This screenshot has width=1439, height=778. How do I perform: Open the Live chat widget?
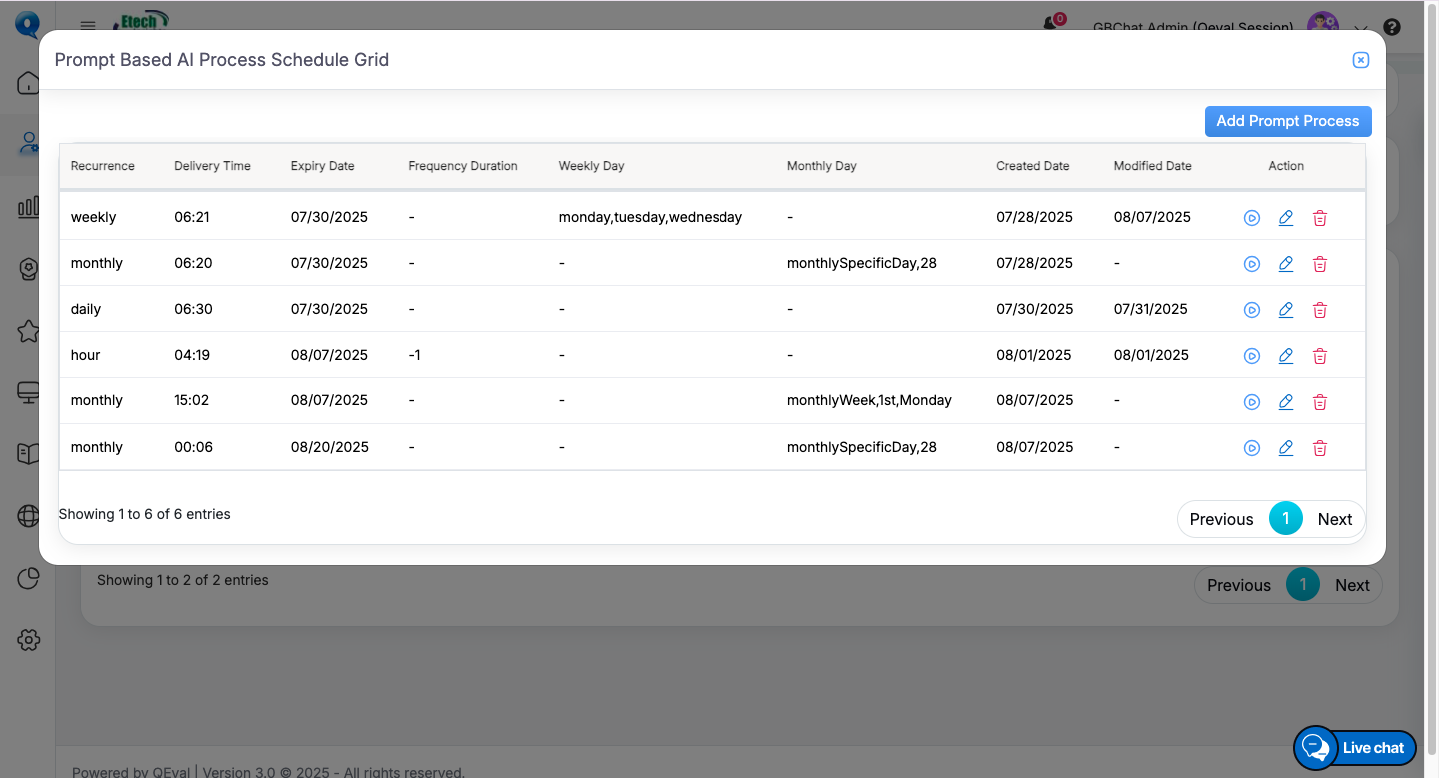(x=1355, y=747)
